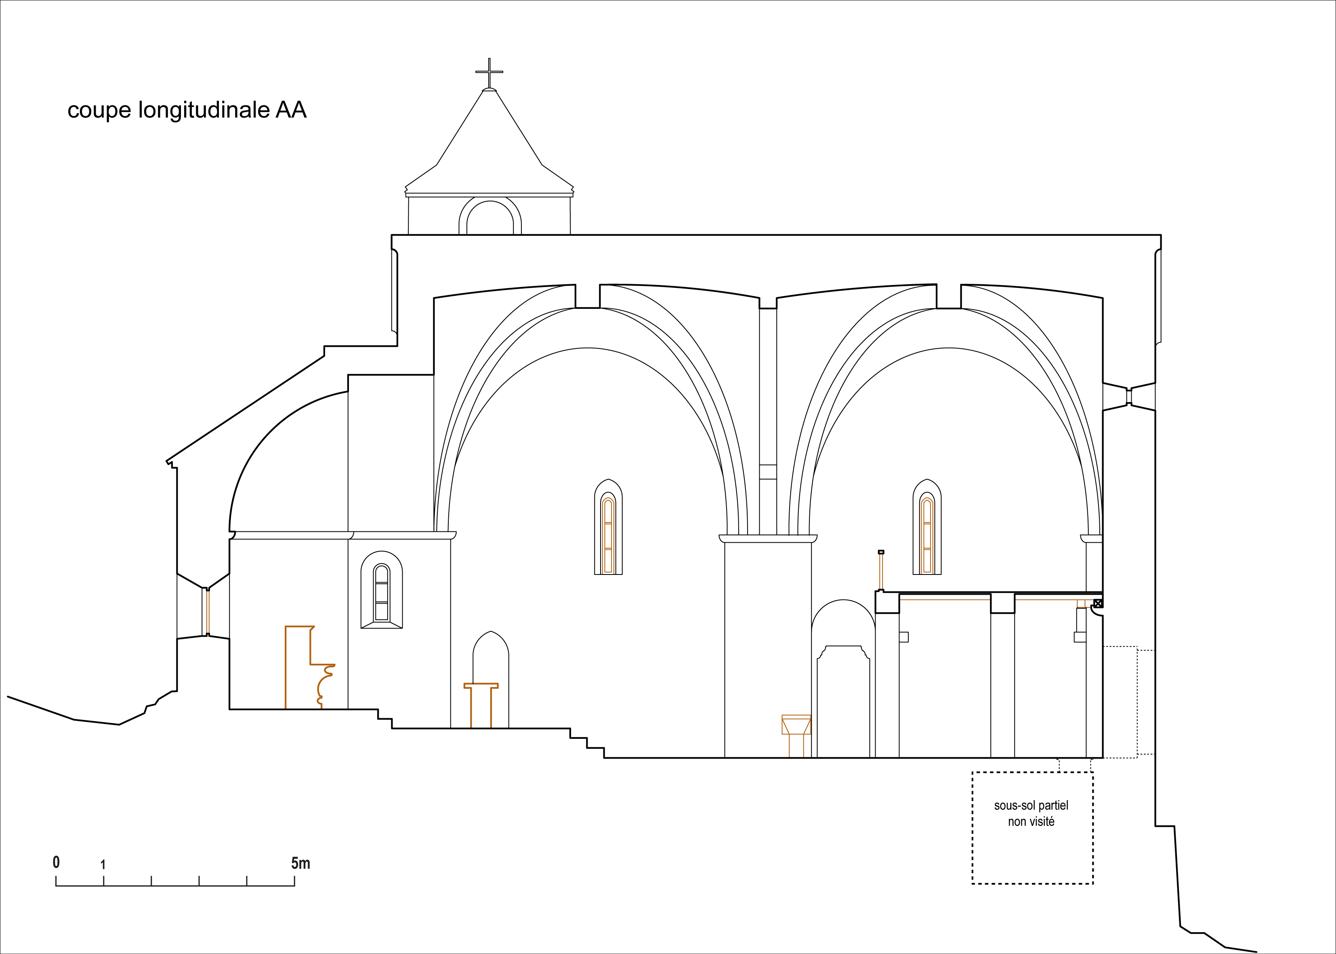Click the arched bell tower opening
1336x954 pixels.
click(x=490, y=217)
